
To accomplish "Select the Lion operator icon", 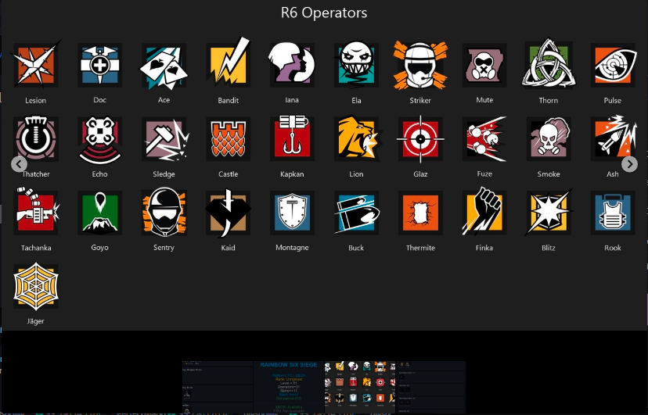I will [356, 138].
